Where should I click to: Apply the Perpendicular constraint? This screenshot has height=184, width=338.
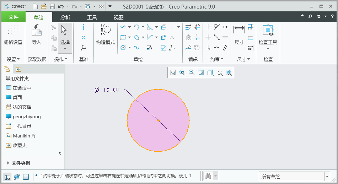(x=208, y=48)
